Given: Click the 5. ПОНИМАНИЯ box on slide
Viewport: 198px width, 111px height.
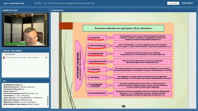Looking at the screenshot, I should 97,69.
